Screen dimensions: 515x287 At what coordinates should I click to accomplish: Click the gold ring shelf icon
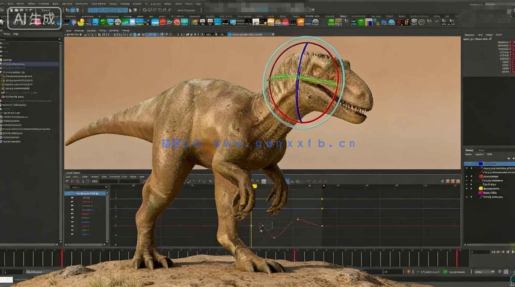click(x=422, y=22)
